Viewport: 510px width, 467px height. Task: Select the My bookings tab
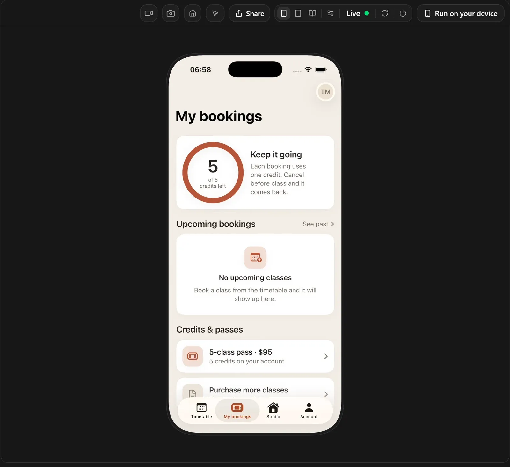(237, 411)
